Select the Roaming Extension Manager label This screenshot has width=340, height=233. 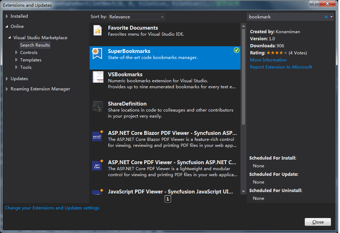pyautogui.click(x=40, y=89)
